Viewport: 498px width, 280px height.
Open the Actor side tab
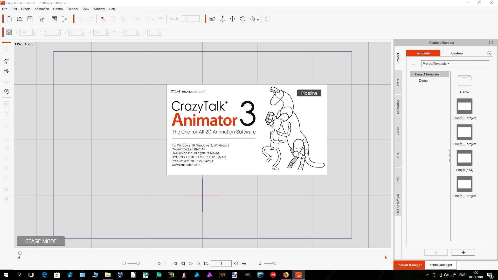(398, 82)
